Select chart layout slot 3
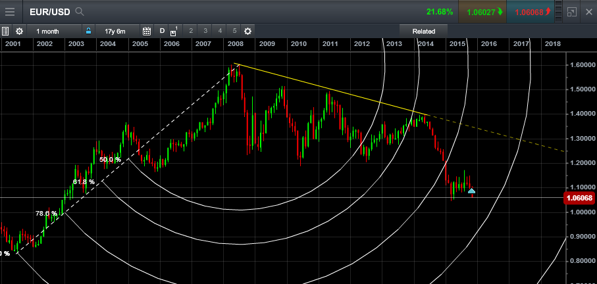This screenshot has height=284, width=597. tap(205, 31)
